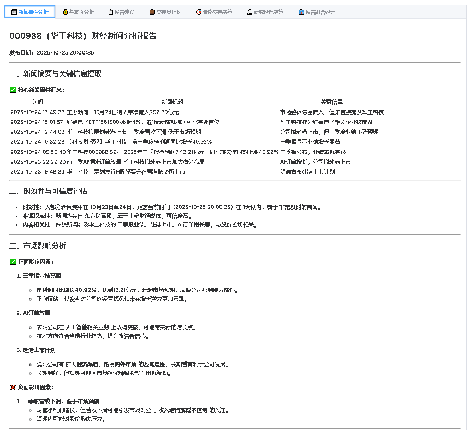
Task: Click key info 三季报显示业绩增长显著
Action: tap(310, 141)
